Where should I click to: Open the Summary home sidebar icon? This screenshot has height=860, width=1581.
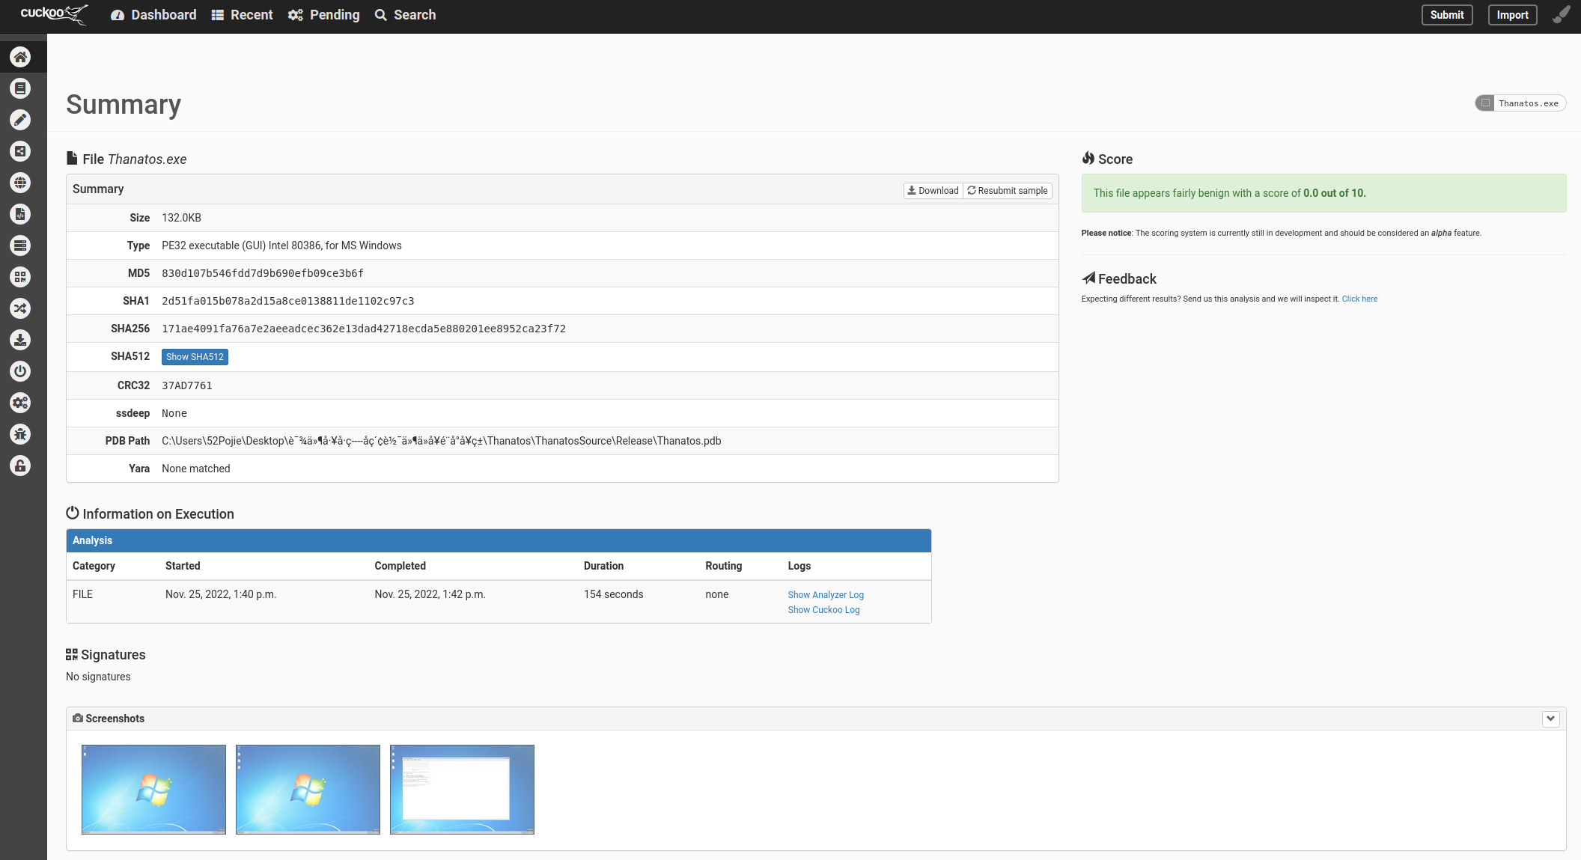tap(20, 57)
